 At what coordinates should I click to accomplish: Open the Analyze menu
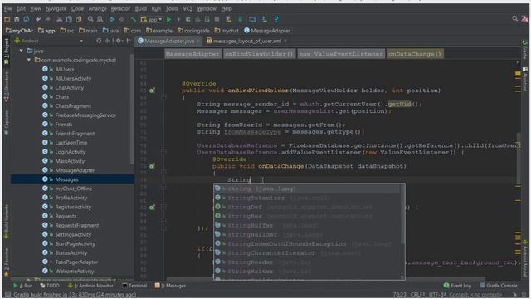[98, 9]
